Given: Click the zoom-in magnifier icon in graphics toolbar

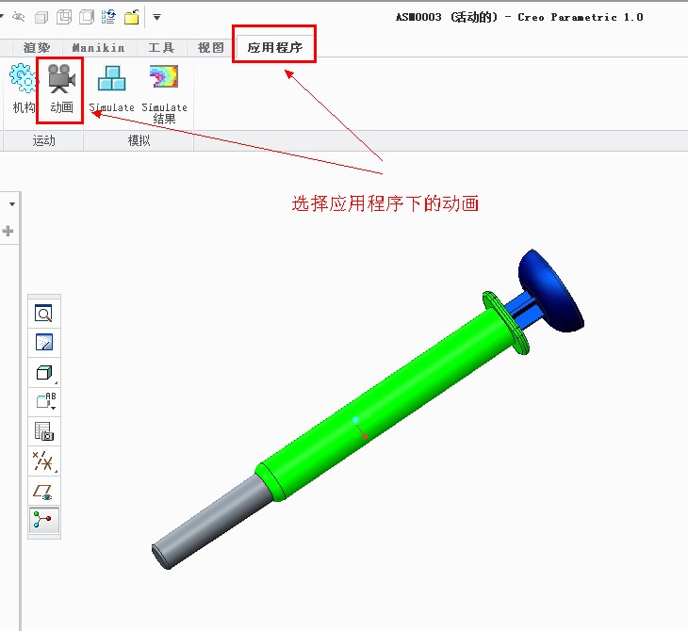Looking at the screenshot, I should pos(44,313).
